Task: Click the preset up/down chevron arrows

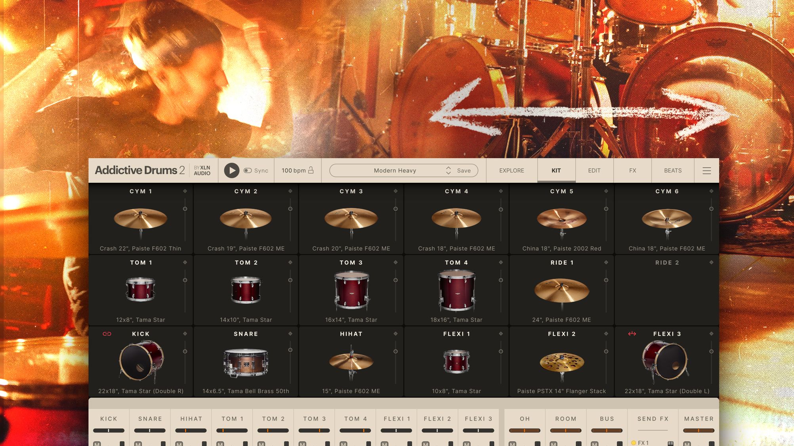Action: (448, 170)
